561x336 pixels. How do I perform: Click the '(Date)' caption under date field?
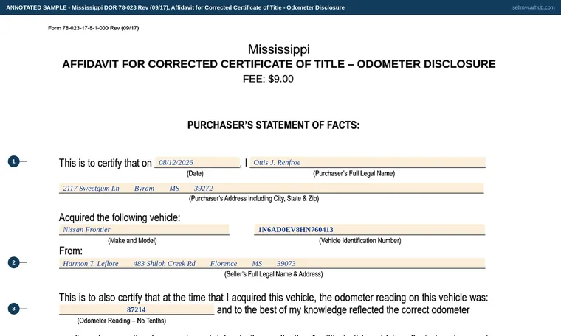coord(195,174)
